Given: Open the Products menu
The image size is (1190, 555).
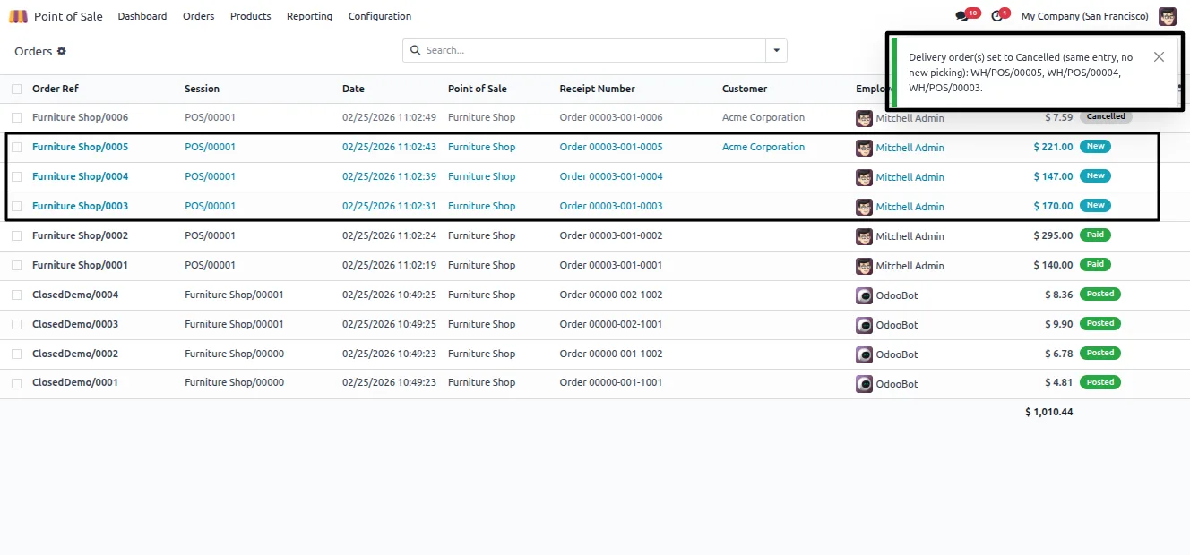Looking at the screenshot, I should (x=250, y=16).
